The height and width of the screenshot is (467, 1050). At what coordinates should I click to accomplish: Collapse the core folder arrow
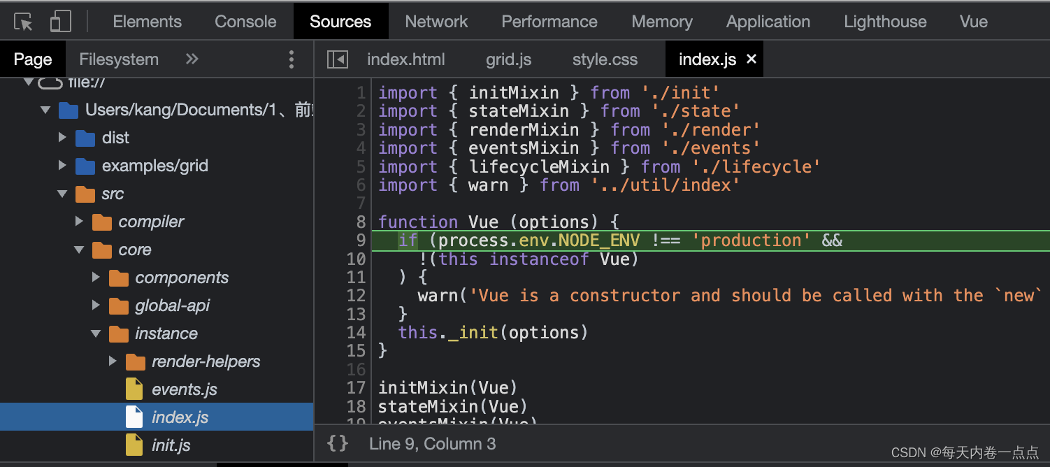(x=79, y=250)
